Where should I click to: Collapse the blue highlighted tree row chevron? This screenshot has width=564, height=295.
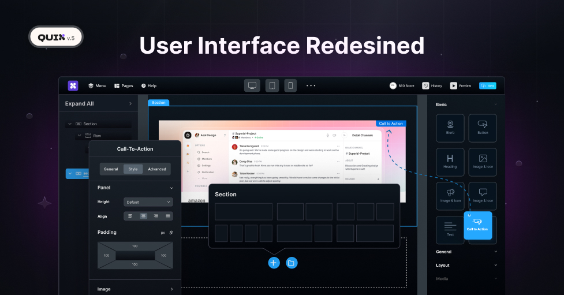(70, 173)
